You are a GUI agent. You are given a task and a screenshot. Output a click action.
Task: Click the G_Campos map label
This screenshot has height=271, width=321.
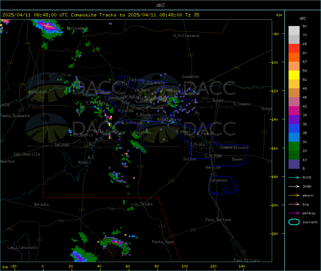click(242, 104)
